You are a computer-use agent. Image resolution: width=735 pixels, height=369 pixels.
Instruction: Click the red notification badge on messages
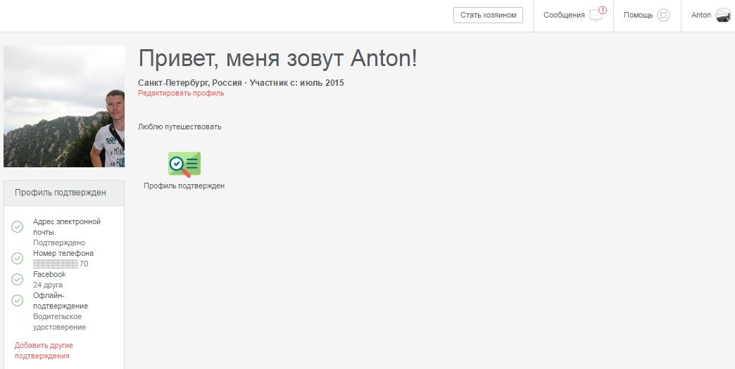[603, 10]
